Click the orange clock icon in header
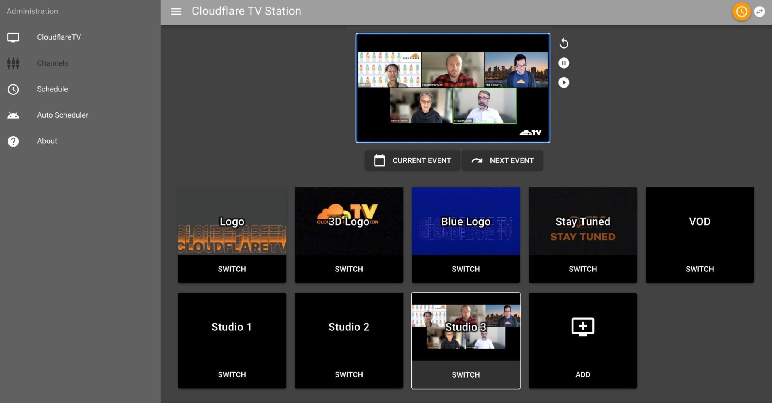Image resolution: width=772 pixels, height=403 pixels. coord(741,12)
